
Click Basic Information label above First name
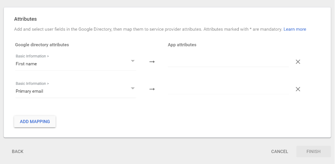click(32, 56)
